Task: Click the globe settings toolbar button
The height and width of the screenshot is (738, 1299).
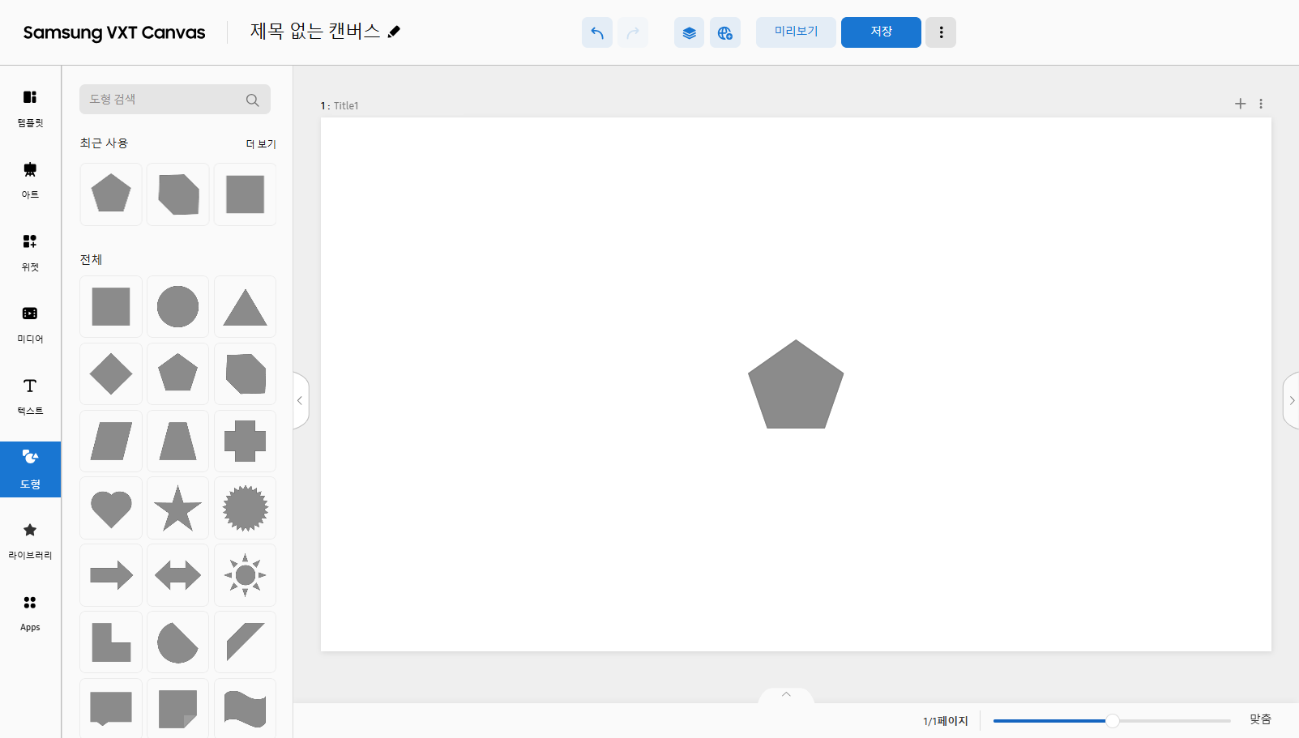Action: 725,32
